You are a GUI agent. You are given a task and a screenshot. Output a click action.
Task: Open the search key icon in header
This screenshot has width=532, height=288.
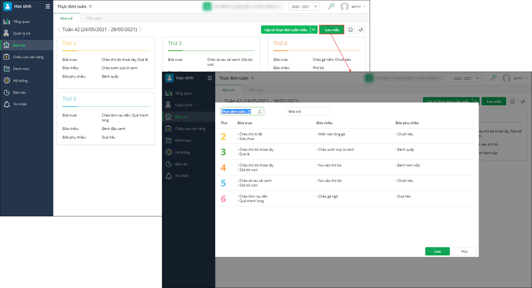pos(331,6)
